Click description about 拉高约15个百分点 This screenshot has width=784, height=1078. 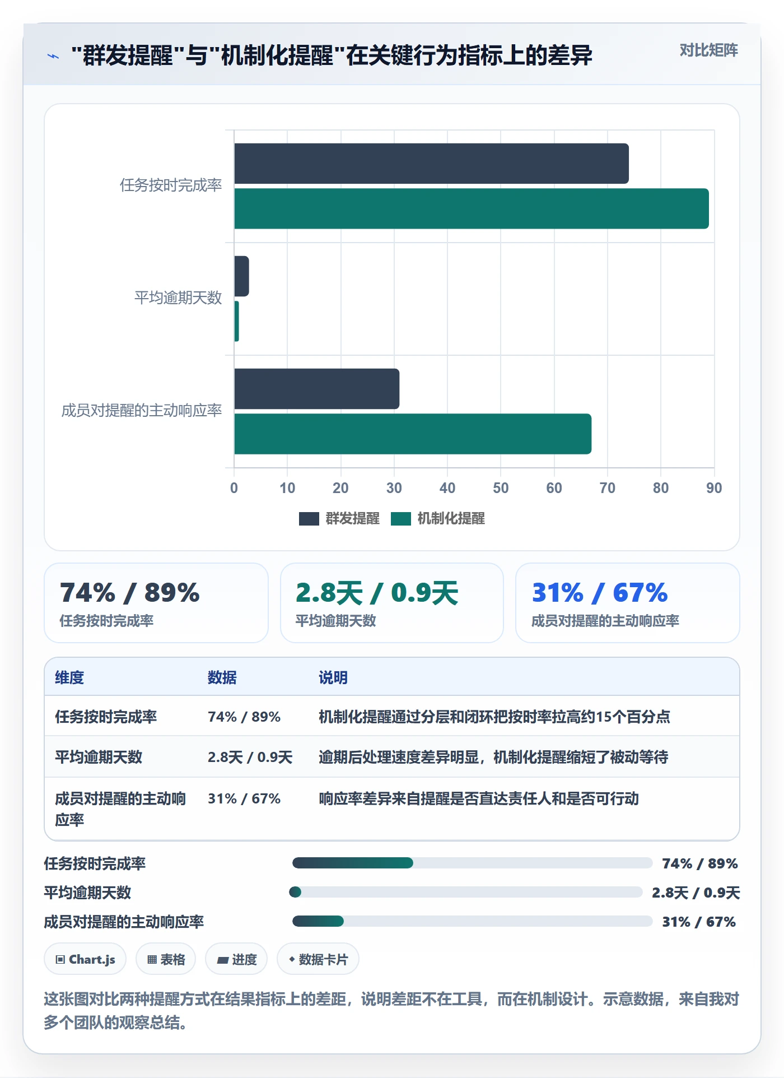point(494,717)
